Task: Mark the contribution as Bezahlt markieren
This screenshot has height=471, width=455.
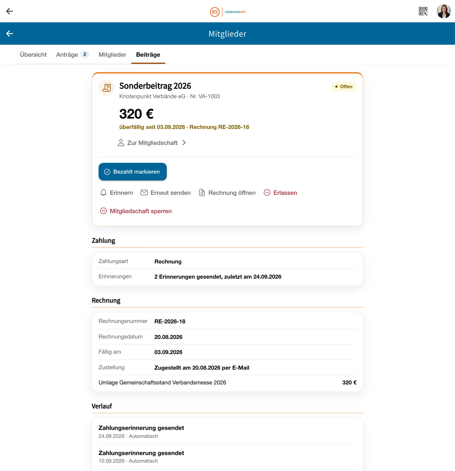Action: point(133,172)
